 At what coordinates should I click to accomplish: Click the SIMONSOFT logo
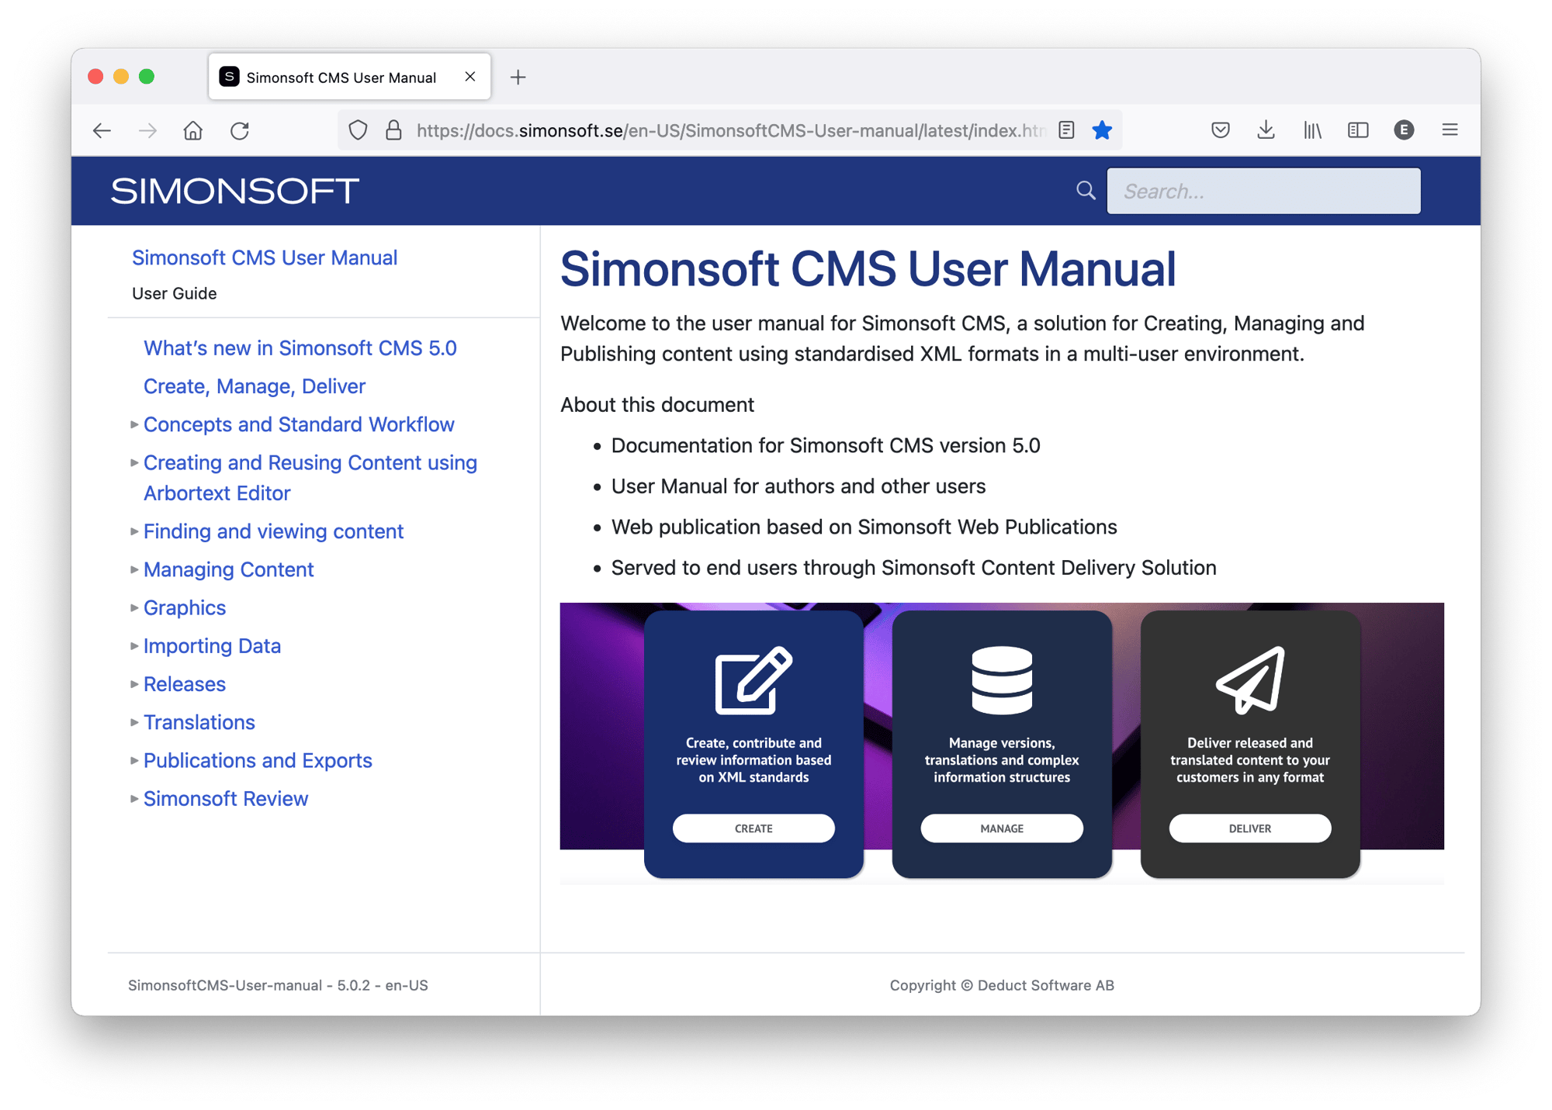coord(234,191)
